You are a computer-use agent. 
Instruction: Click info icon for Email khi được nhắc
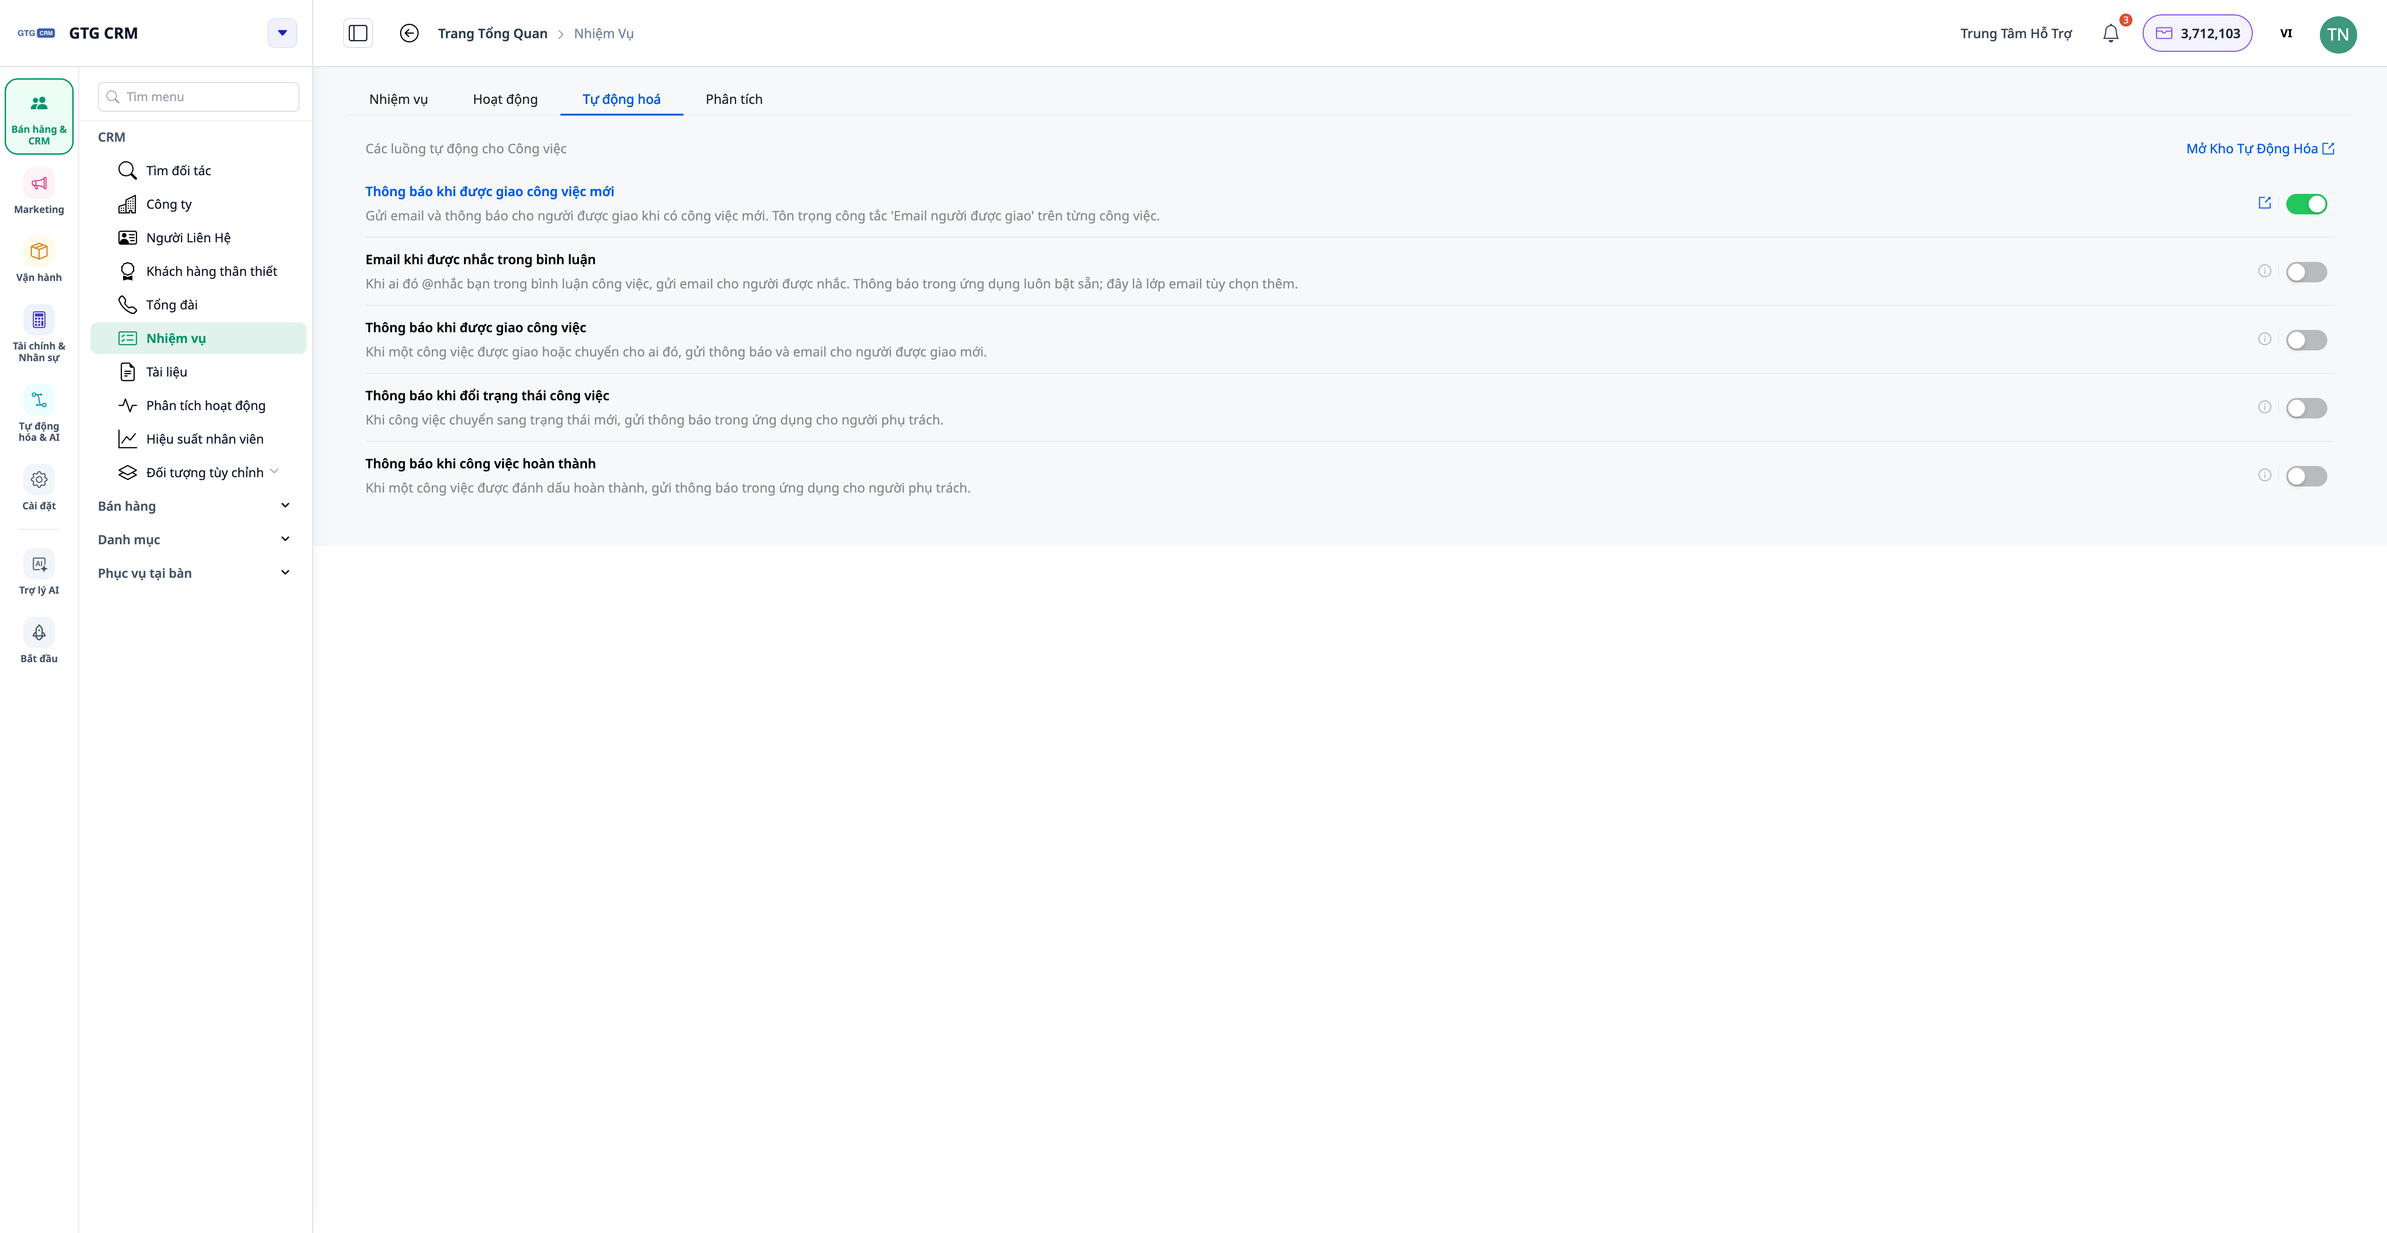pos(2264,271)
